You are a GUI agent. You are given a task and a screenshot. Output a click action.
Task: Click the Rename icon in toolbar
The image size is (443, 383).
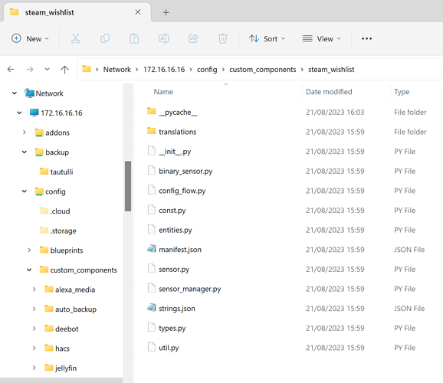[x=163, y=38]
